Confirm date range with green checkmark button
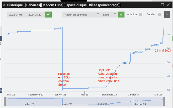 48,15
